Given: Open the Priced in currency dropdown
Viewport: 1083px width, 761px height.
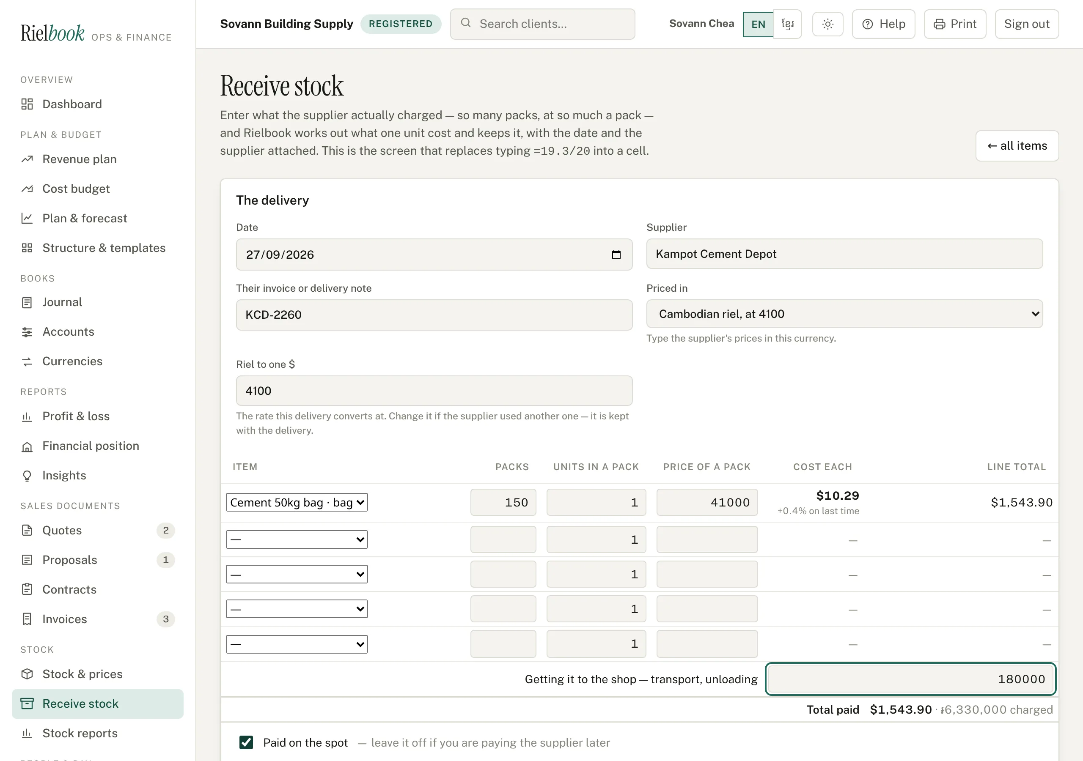Looking at the screenshot, I should click(844, 314).
